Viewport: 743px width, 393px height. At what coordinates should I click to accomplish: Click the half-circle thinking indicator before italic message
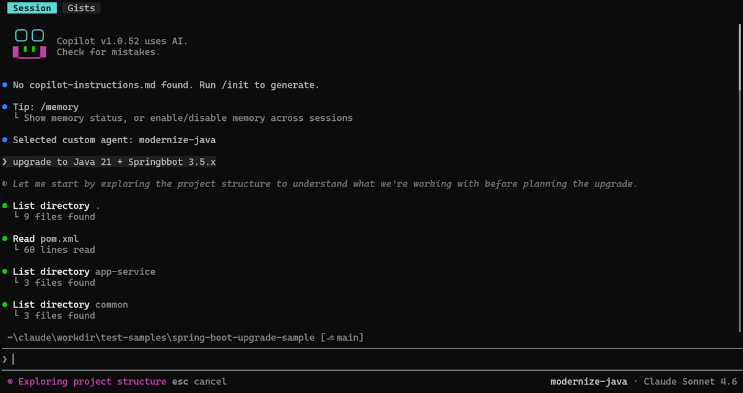tap(5, 184)
